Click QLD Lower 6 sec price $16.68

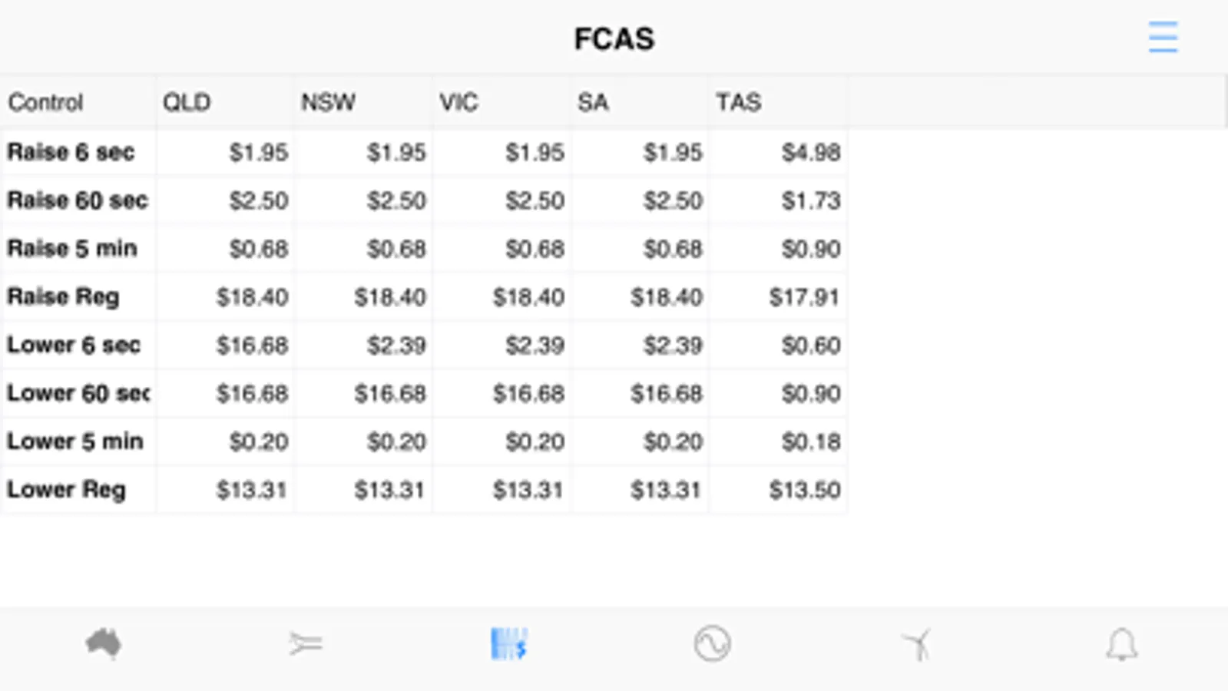[x=252, y=345]
